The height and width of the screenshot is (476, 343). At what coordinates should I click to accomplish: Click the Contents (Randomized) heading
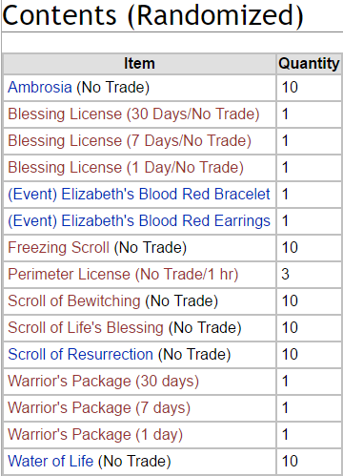152,15
